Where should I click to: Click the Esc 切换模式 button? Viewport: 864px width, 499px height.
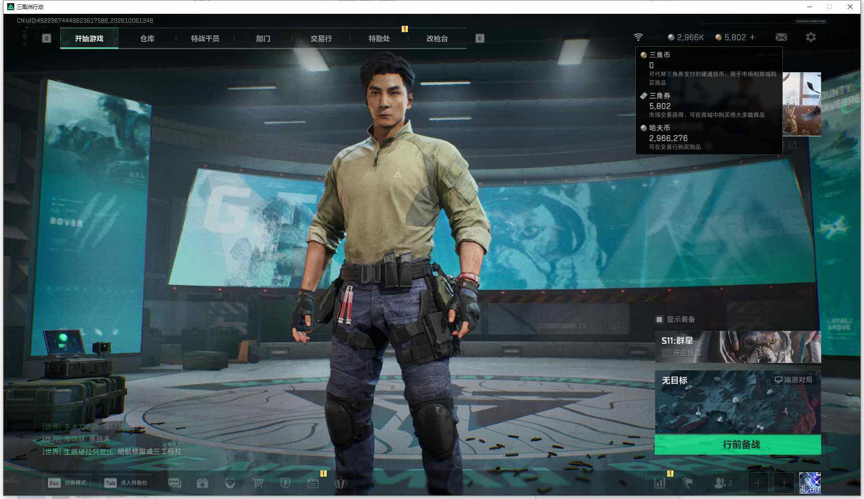pos(67,483)
